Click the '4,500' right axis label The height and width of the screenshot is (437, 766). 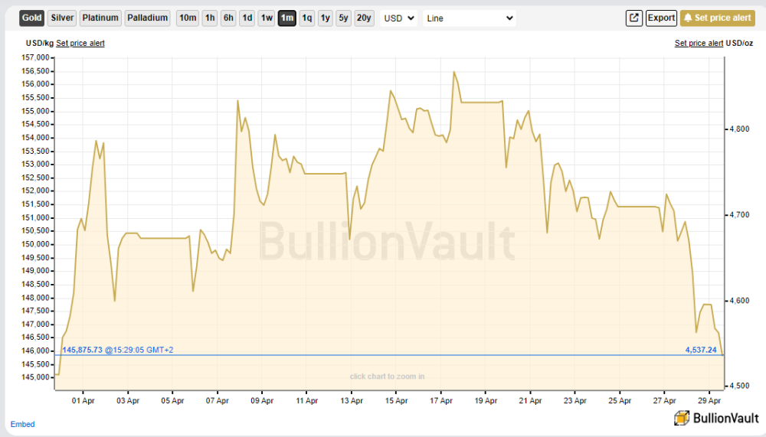[740, 386]
